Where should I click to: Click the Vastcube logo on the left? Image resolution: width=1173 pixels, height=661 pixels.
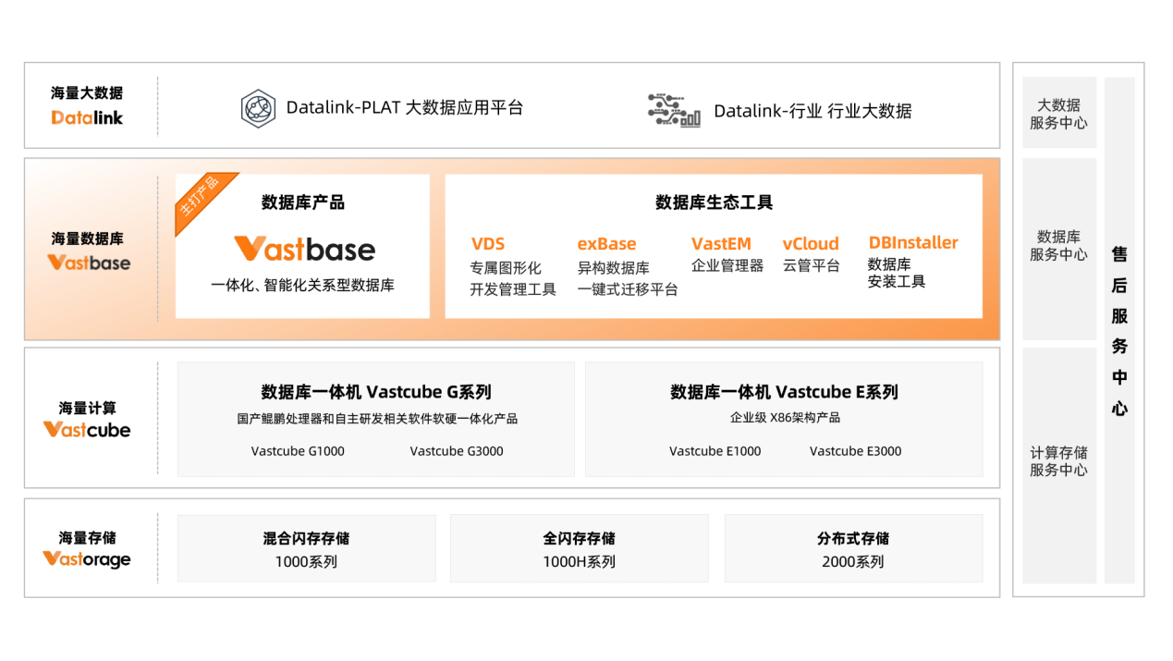[87, 430]
